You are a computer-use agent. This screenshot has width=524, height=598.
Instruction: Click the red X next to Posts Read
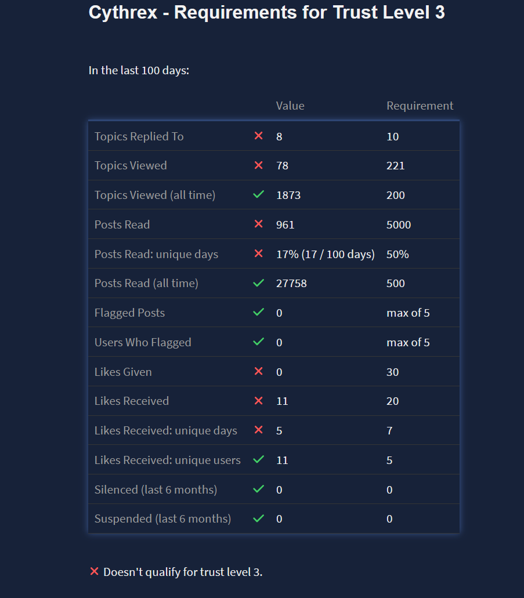(x=259, y=224)
